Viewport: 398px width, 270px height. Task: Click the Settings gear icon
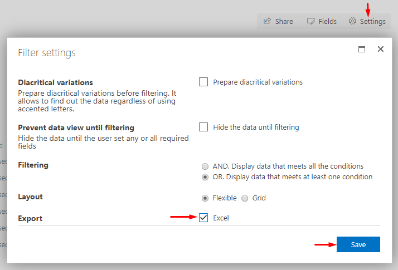coord(352,21)
